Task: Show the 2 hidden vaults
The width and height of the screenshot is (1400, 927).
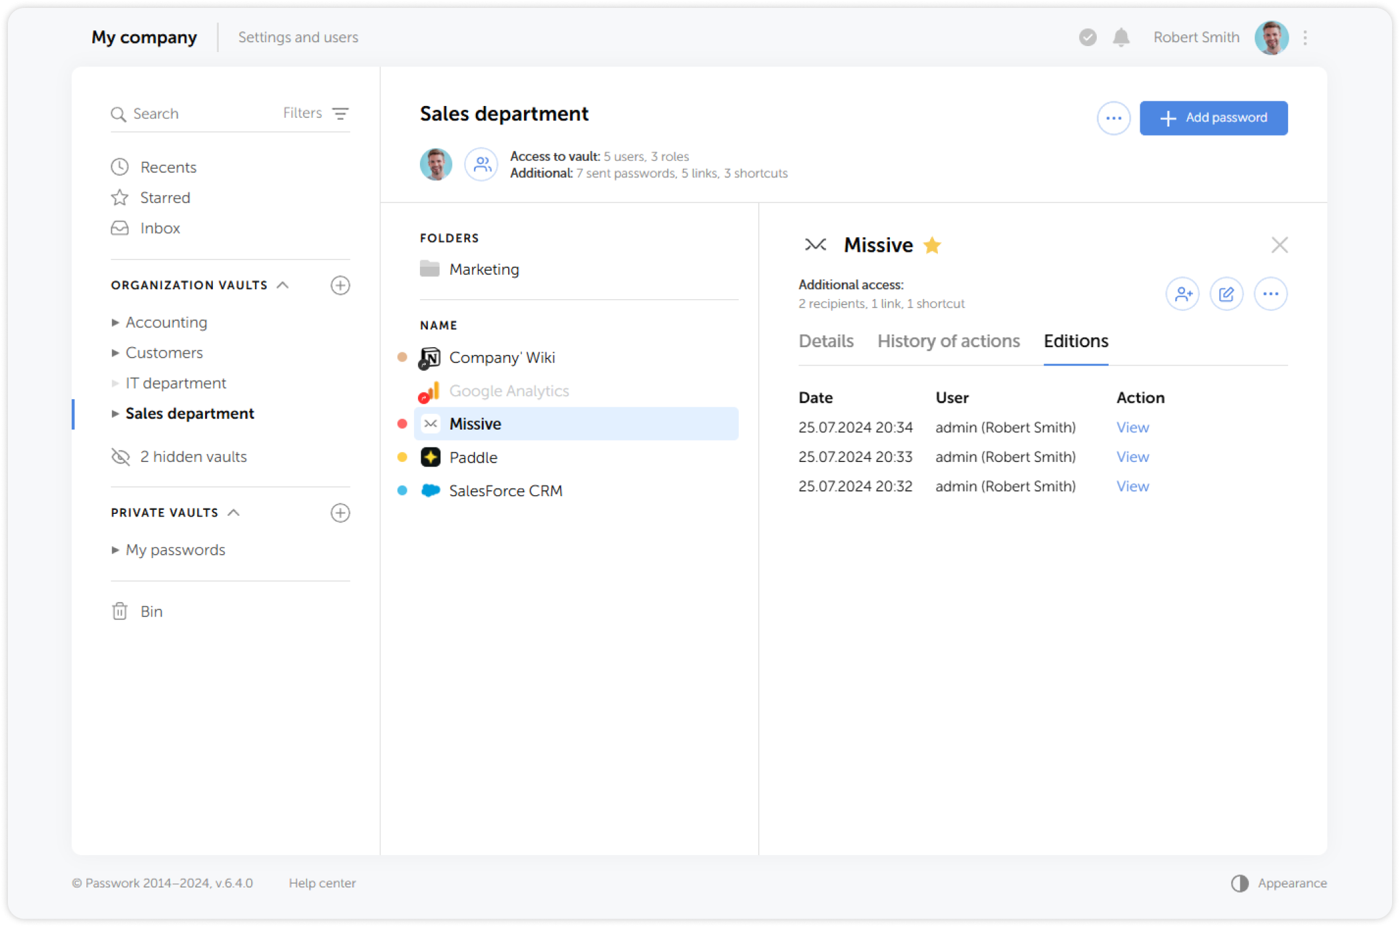Action: (192, 457)
